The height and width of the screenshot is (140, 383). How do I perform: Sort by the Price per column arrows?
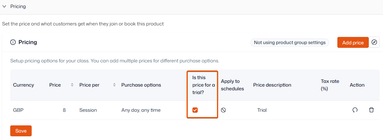pos(114,85)
